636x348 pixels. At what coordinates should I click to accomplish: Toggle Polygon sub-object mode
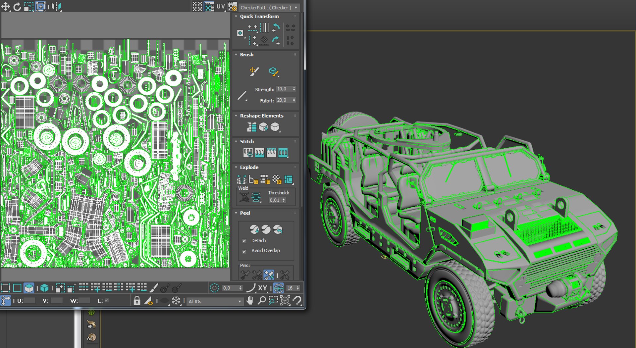[x=29, y=288]
